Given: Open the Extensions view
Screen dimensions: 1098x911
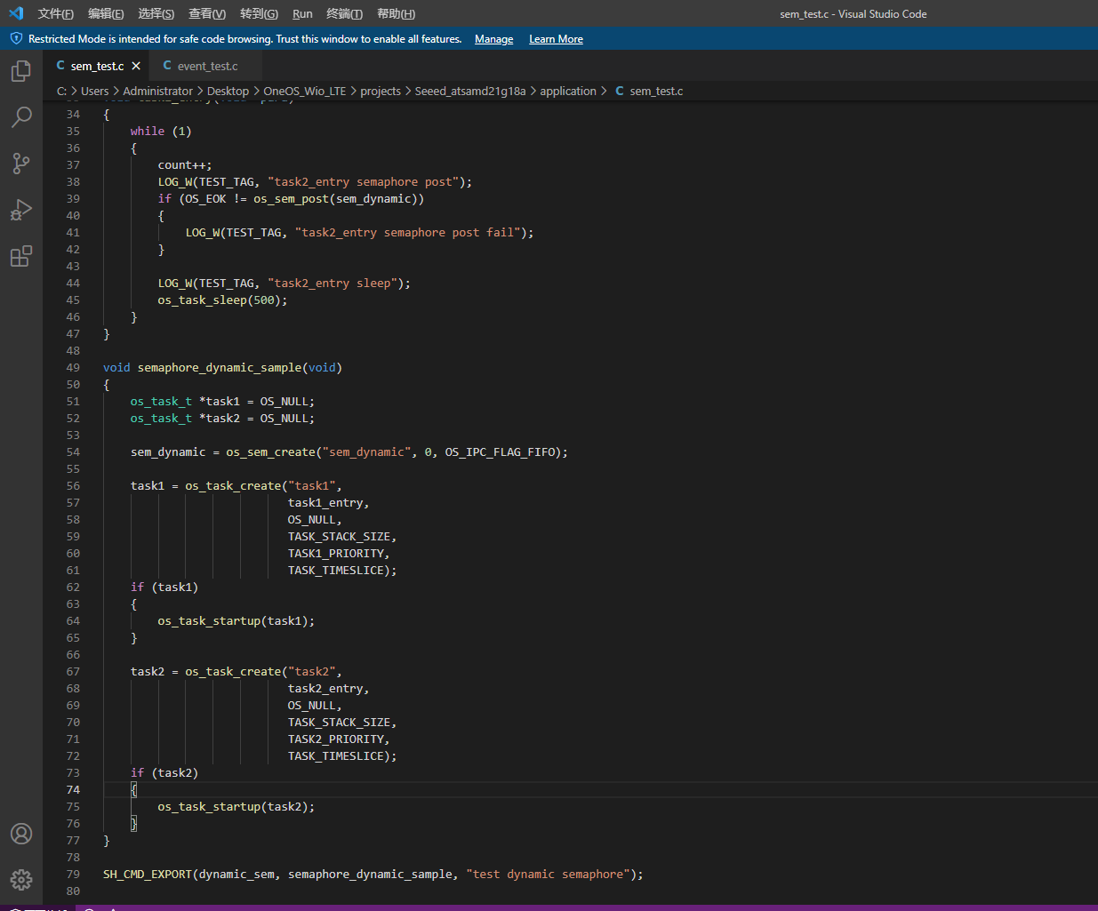Looking at the screenshot, I should (x=21, y=256).
